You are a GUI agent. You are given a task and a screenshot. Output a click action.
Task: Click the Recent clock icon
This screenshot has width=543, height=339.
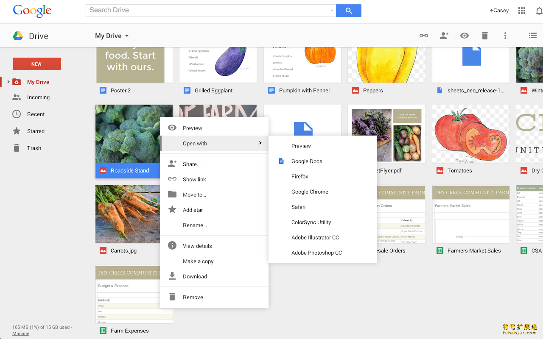(x=17, y=114)
